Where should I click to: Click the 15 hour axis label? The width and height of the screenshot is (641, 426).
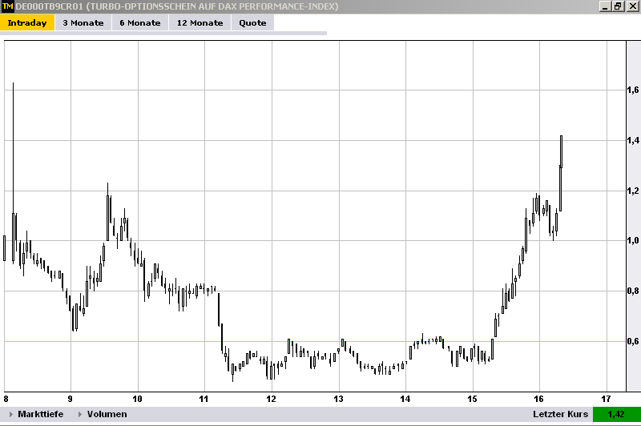pyautogui.click(x=473, y=399)
